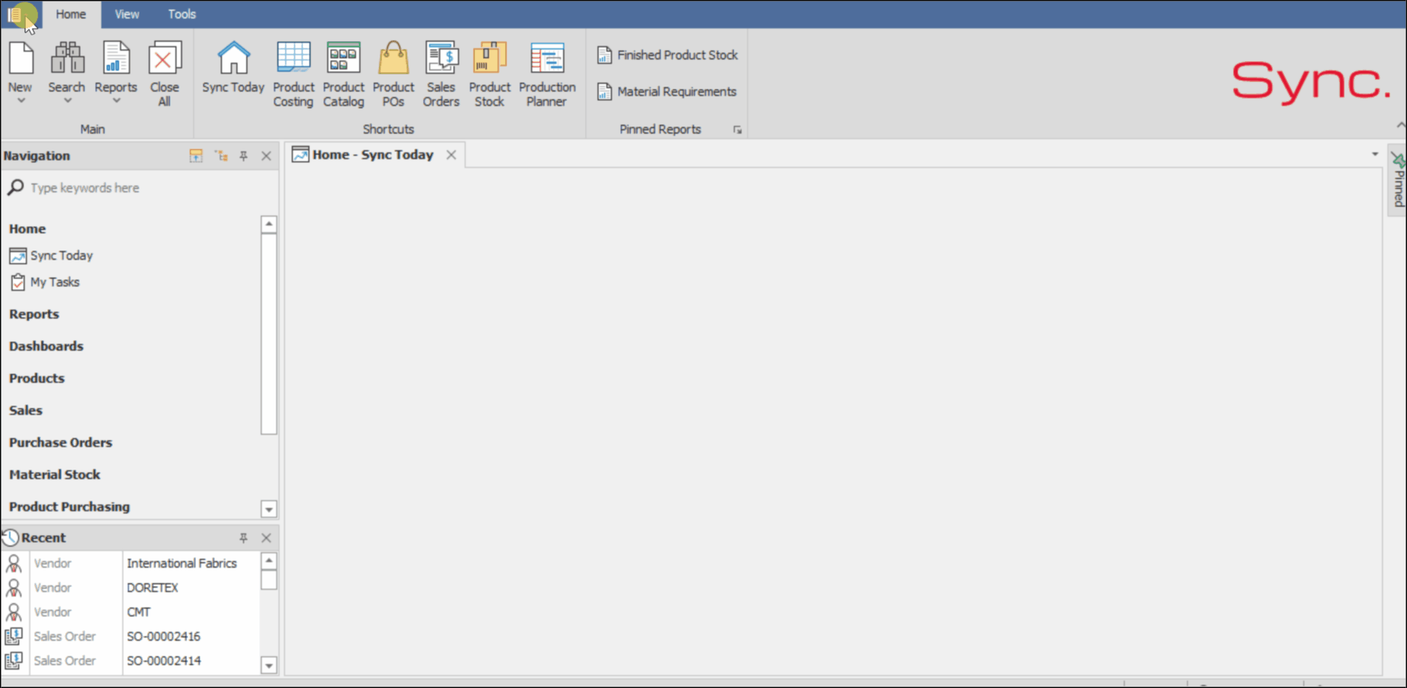Pin the Navigation panel
Image resolution: width=1407 pixels, height=688 pixels.
(244, 156)
